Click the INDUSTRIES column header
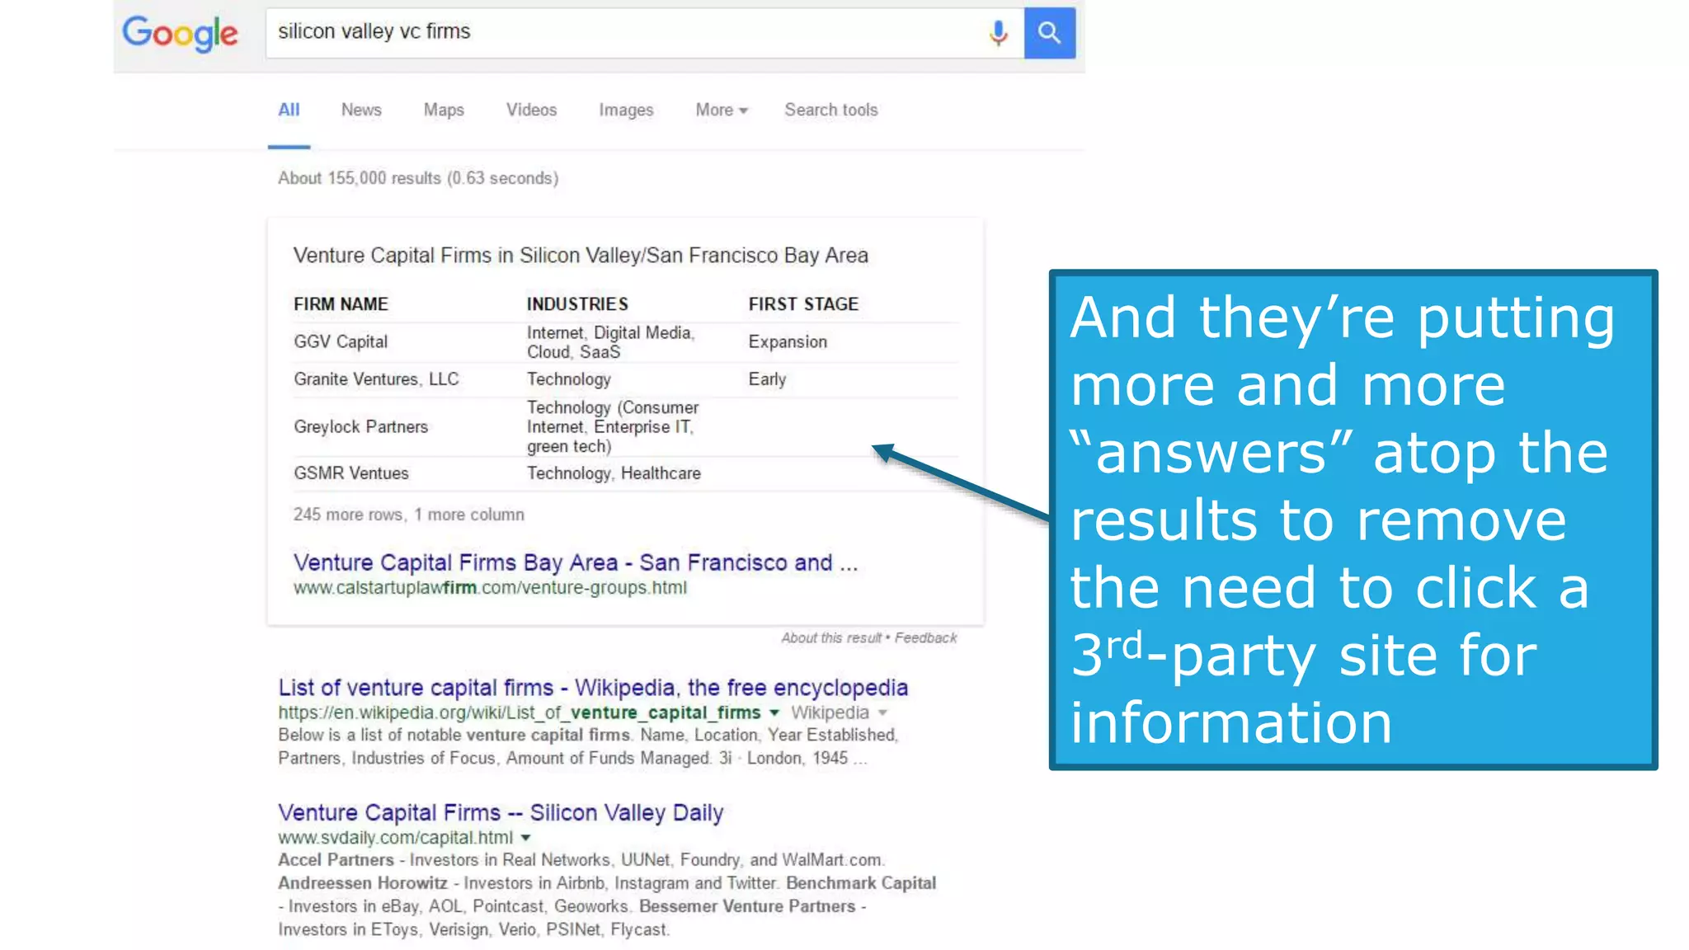1689x950 pixels. (x=577, y=304)
